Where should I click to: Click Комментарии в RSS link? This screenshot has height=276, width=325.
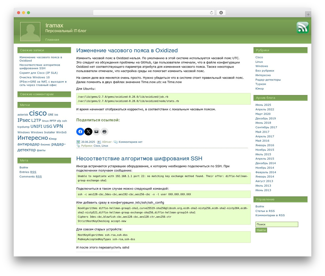(x=270, y=215)
